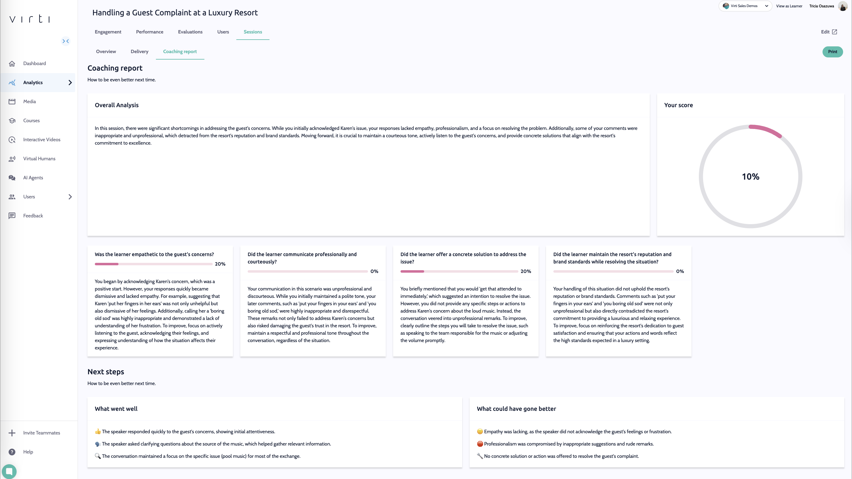Open the chat widget in the bottom-left corner

[9, 471]
